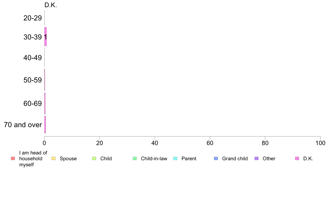Click the blue Grand child legend swatch
The width and height of the screenshot is (328, 203).
tap(216, 159)
